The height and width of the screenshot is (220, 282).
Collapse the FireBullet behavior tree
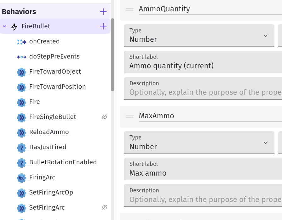4,26
